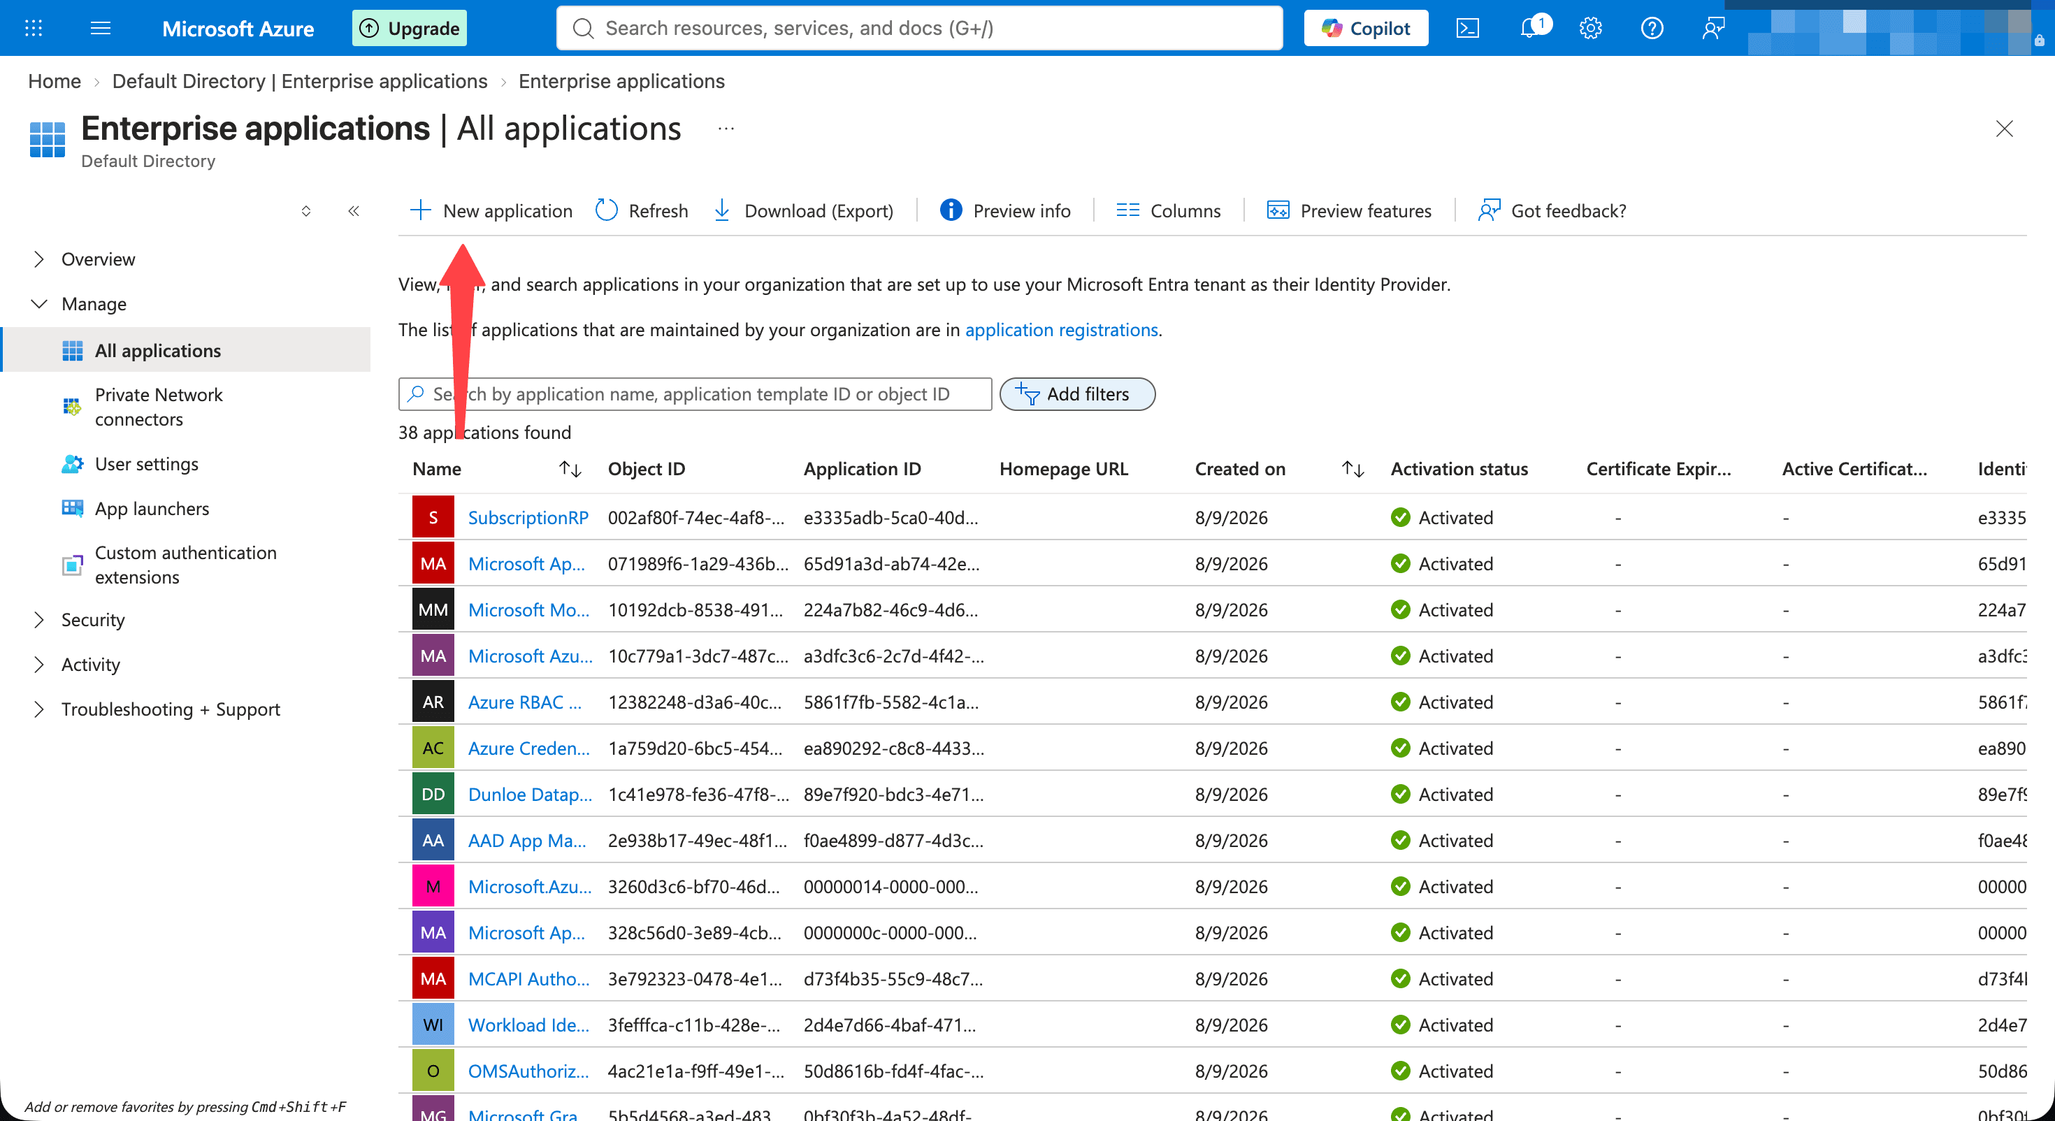This screenshot has width=2055, height=1121.
Task: Focus the global search resources field
Action: pyautogui.click(x=919, y=28)
